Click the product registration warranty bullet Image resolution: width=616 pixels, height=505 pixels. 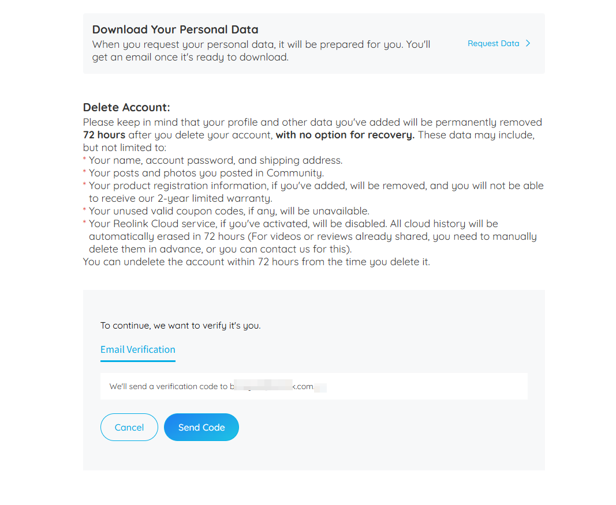313,192
